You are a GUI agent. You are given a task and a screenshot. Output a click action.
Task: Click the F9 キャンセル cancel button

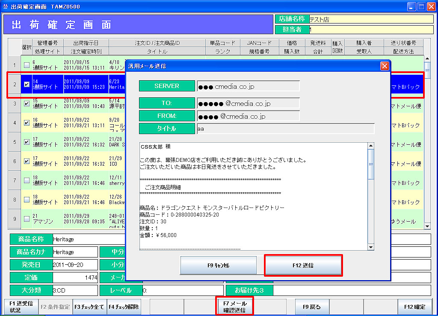coord(219,265)
